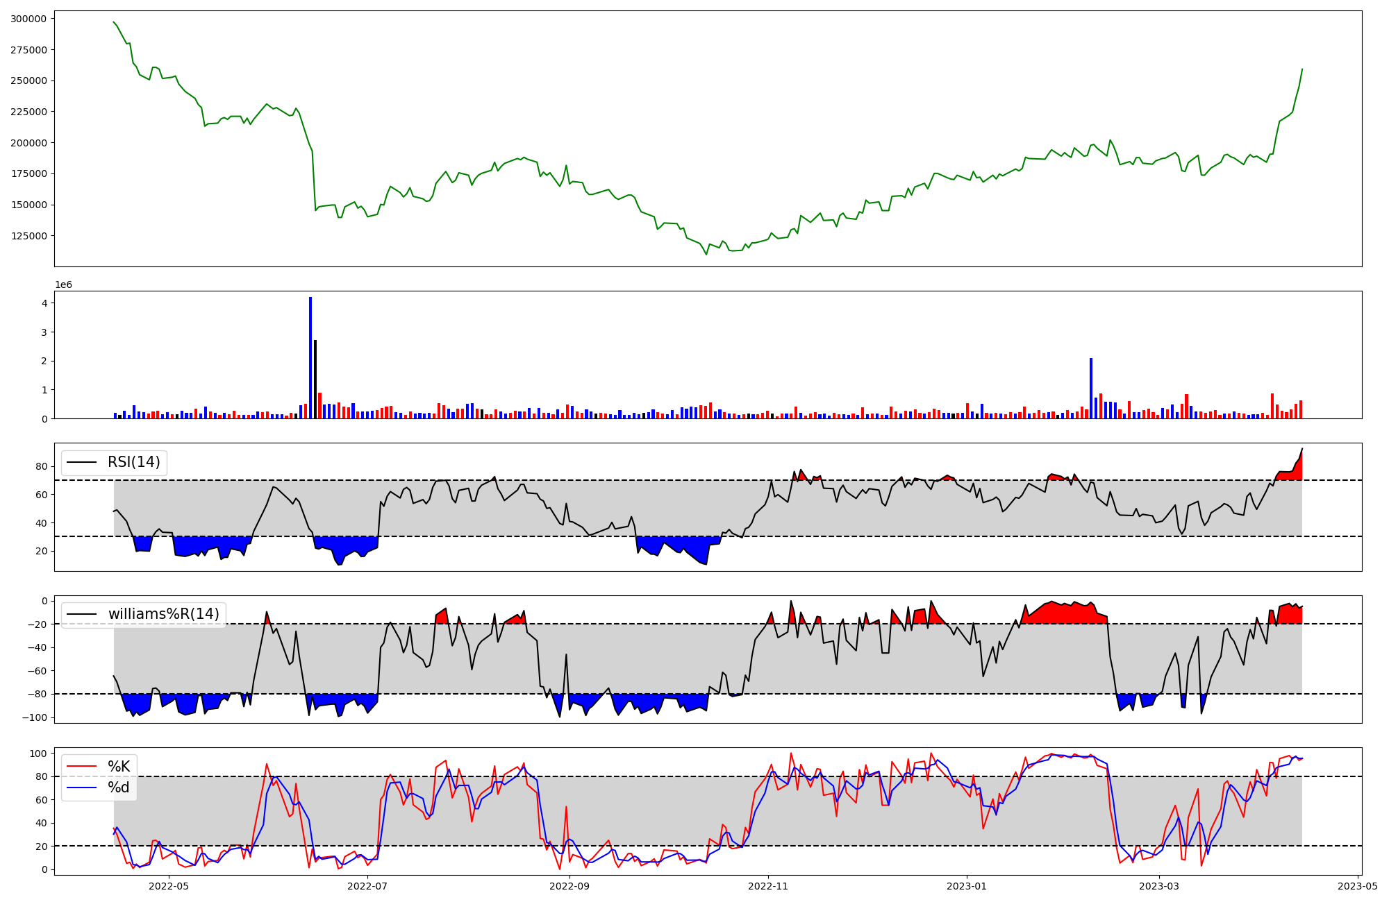1389x902 pixels.
Task: Click the 125000 price axis tick label
Action: pyautogui.click(x=29, y=236)
